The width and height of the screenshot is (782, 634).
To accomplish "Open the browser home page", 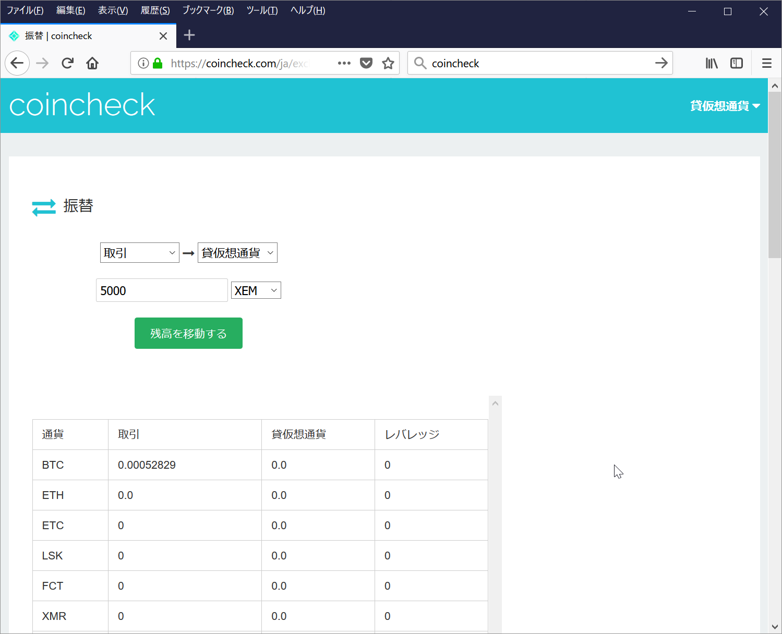I will (x=92, y=63).
